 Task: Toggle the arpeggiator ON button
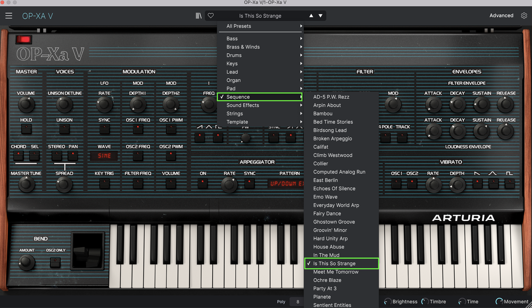203,184
